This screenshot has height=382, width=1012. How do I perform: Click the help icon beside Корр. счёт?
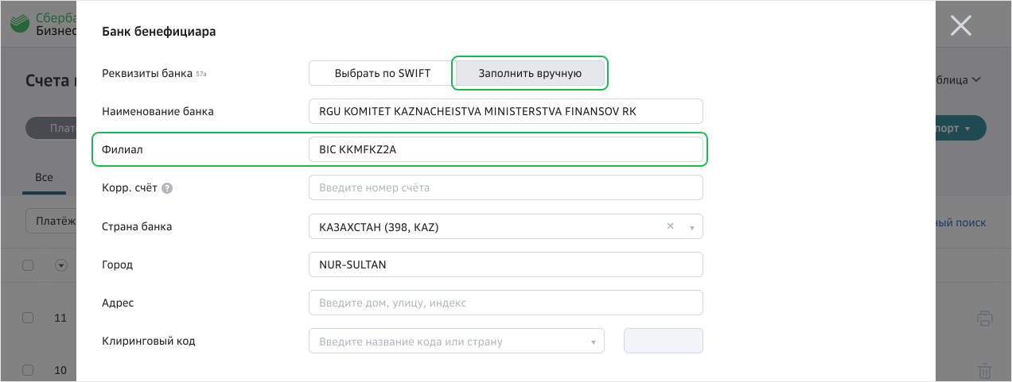(167, 188)
